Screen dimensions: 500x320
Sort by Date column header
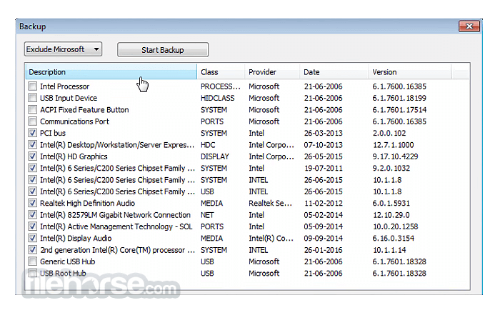coord(334,72)
